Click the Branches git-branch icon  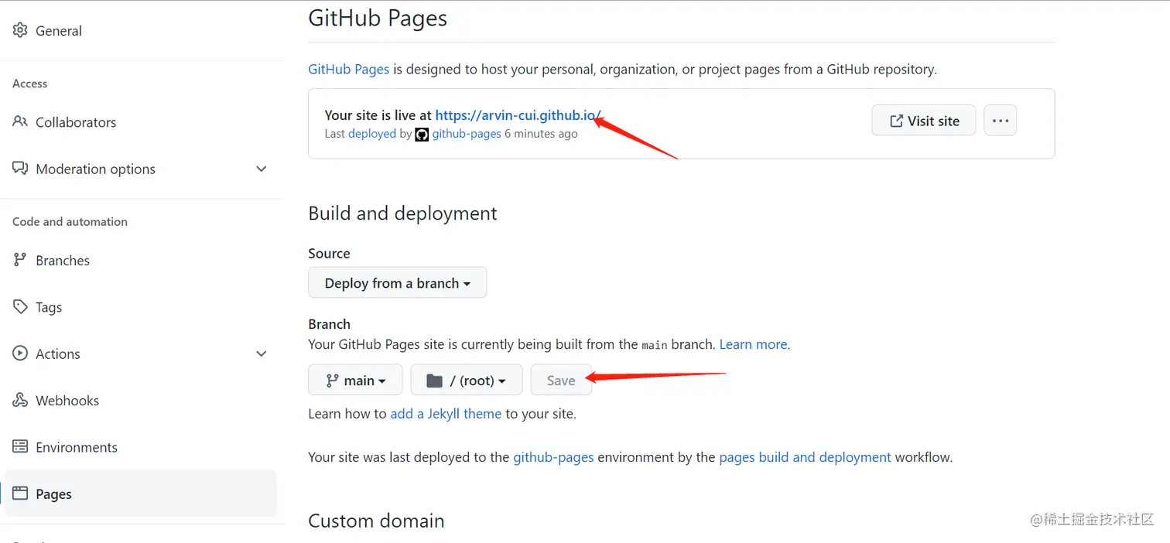coord(20,261)
